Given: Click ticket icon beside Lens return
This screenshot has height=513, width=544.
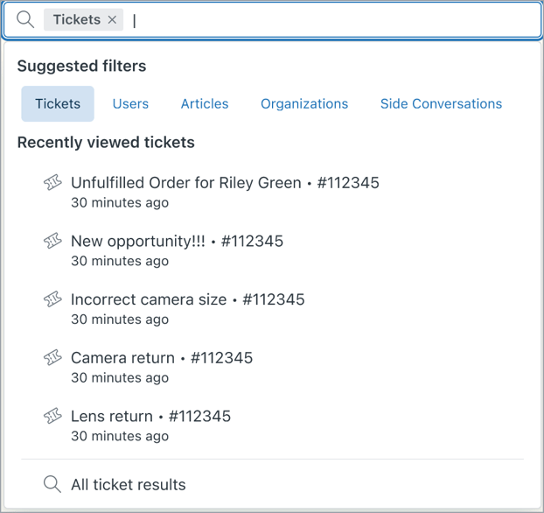Looking at the screenshot, I should 52,416.
